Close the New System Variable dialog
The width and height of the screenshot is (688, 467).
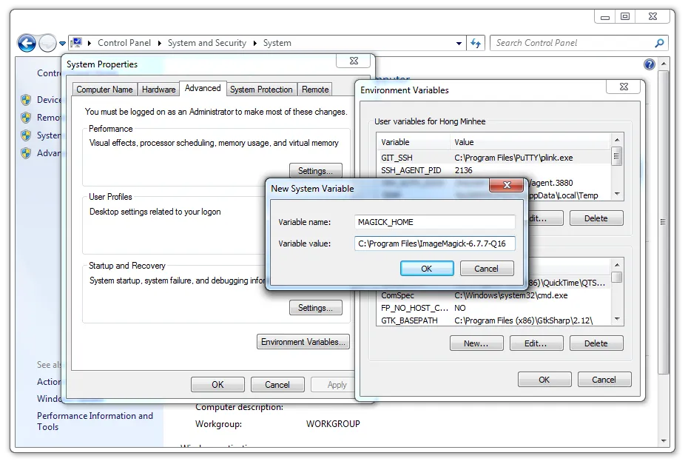(x=507, y=185)
